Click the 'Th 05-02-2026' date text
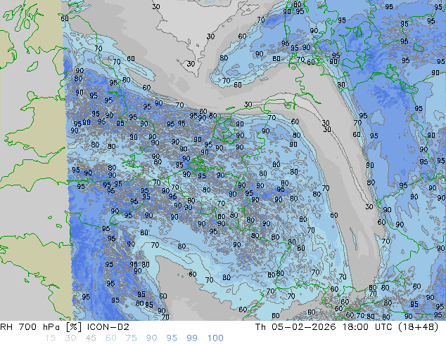 pyautogui.click(x=295, y=327)
